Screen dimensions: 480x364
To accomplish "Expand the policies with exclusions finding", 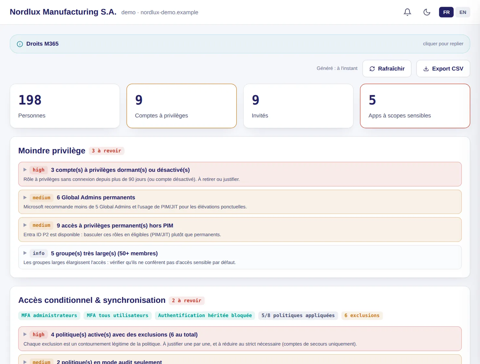I will pos(240,339).
